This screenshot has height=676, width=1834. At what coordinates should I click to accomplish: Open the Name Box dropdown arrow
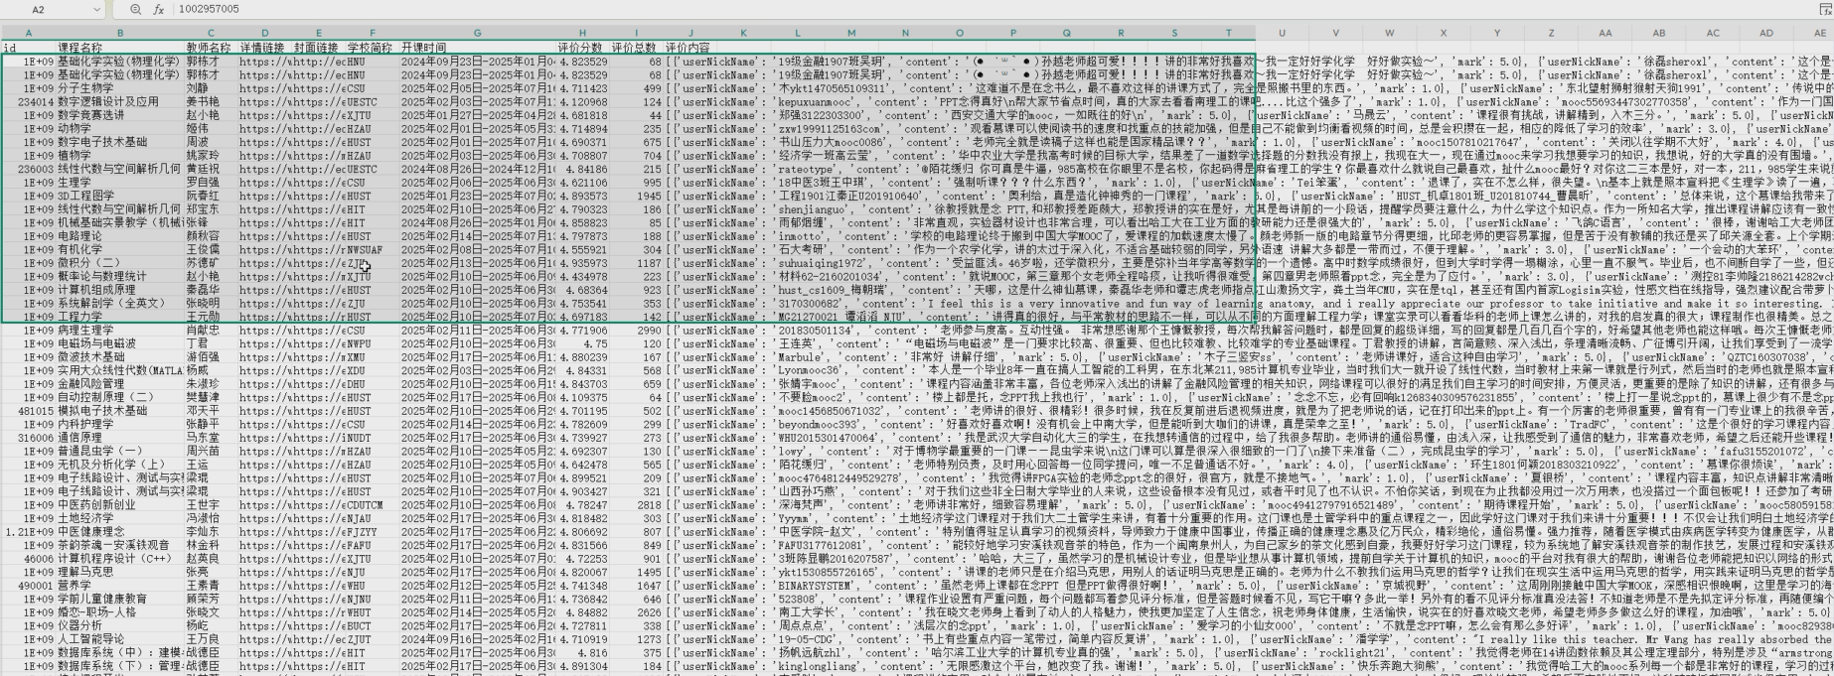[96, 9]
